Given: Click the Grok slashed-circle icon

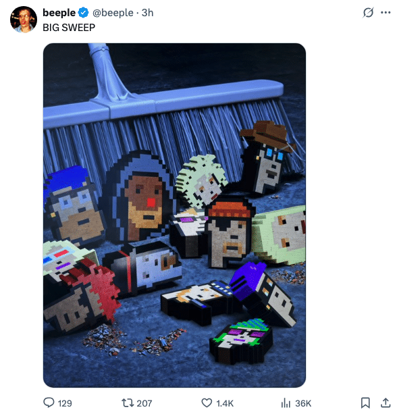Looking at the screenshot, I should [368, 12].
